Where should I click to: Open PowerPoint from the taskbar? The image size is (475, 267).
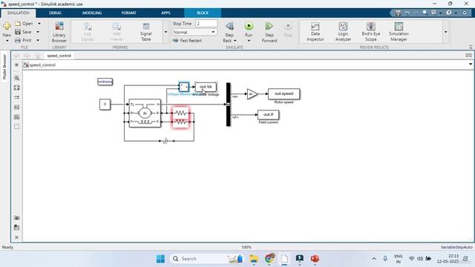coord(315,259)
